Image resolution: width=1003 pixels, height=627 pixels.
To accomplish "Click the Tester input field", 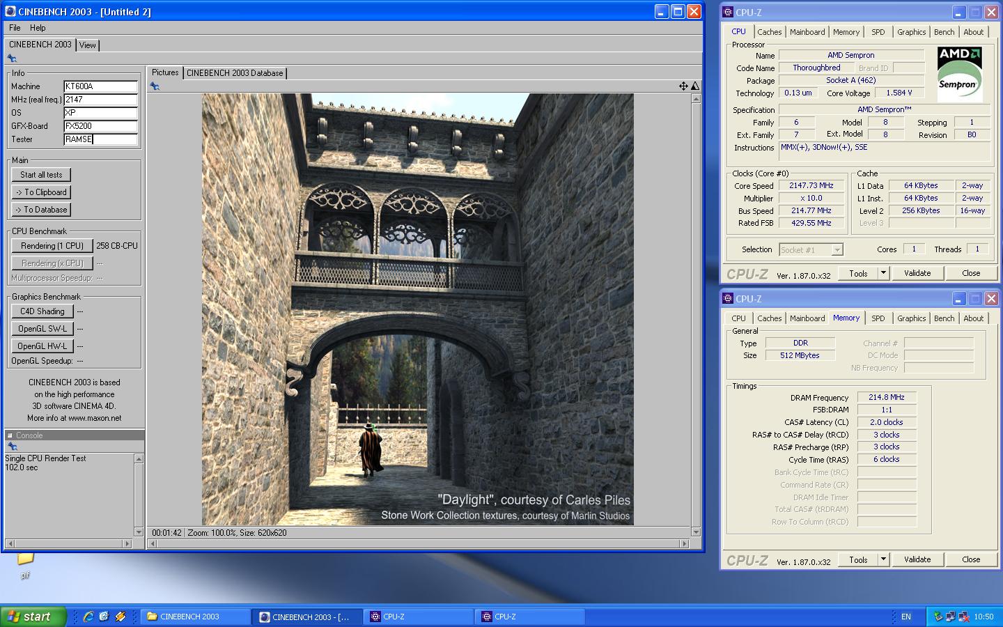I will tap(100, 139).
